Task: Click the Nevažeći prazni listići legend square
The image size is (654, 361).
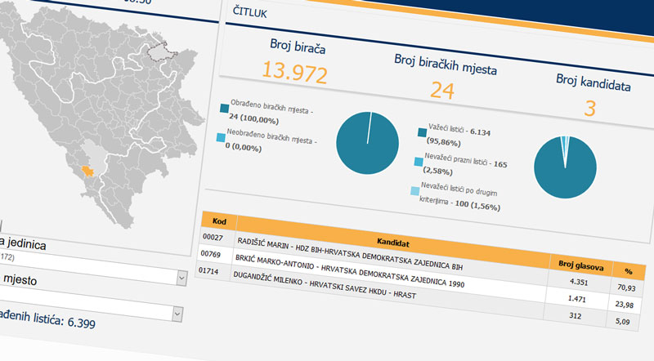Action: click(x=419, y=162)
